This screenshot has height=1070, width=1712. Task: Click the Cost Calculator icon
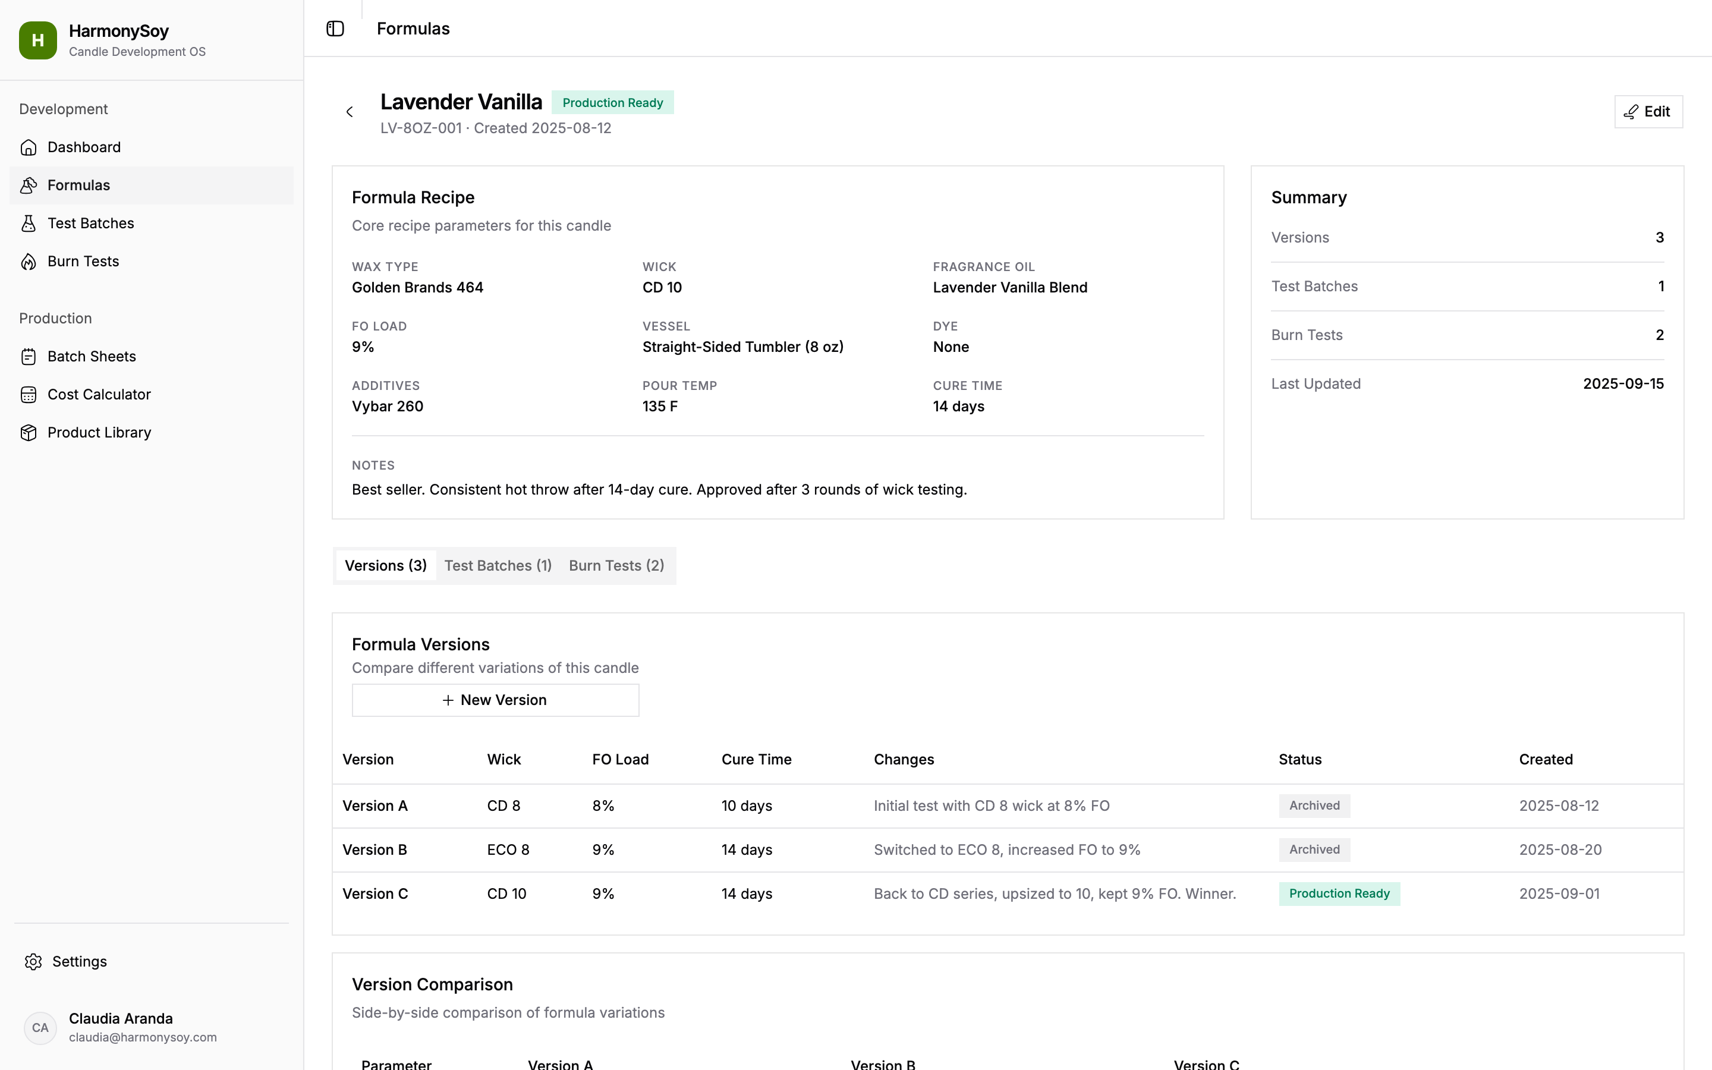tap(29, 395)
